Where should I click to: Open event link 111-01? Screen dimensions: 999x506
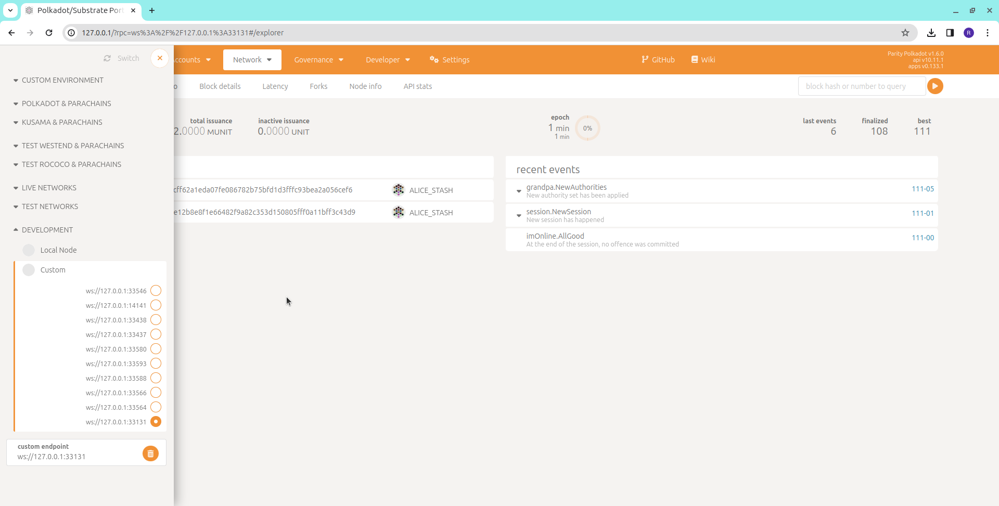click(x=923, y=213)
